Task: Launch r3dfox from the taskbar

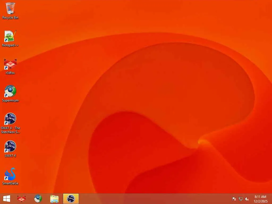Action: coord(22,199)
